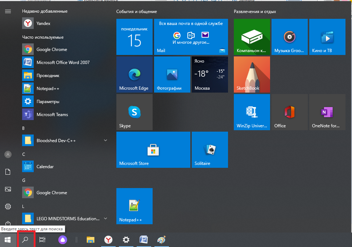Switch to Word on the taskbar
The image size is (352, 247).
144,240
